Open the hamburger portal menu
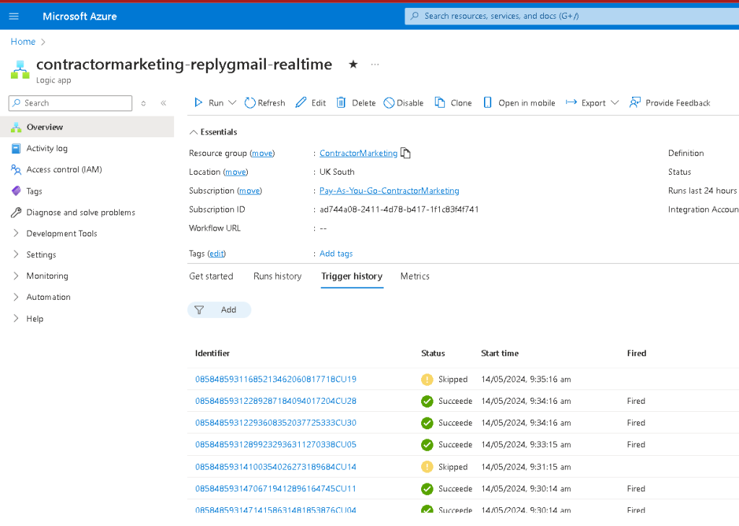Viewport: 739px width, 526px height. 14,16
